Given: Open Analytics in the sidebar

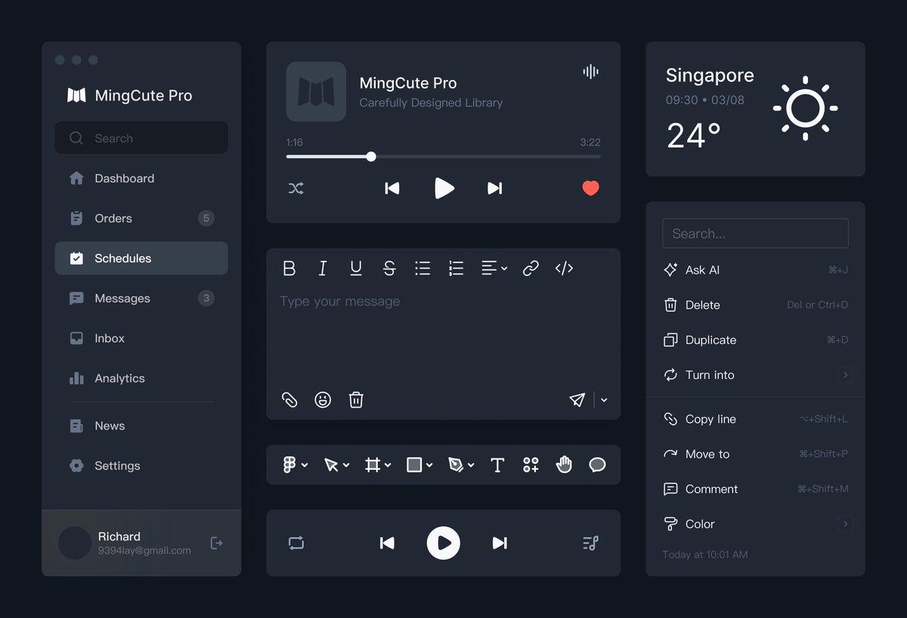Looking at the screenshot, I should pos(141,378).
